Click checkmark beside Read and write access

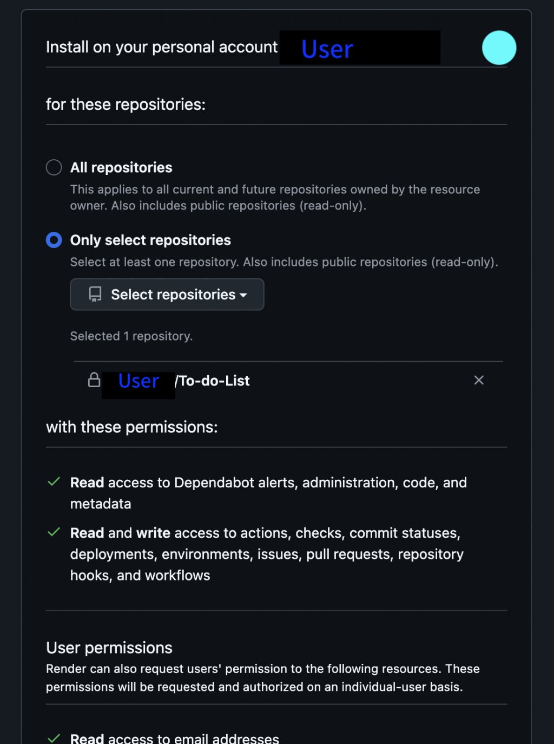(x=54, y=532)
